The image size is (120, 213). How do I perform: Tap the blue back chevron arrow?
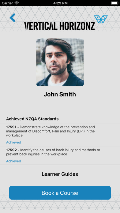click(13, 18)
